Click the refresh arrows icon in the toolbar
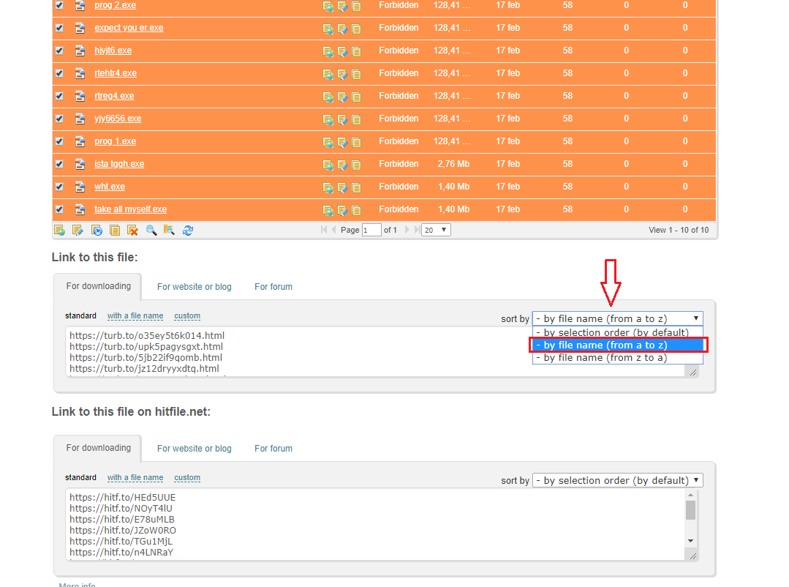The height and width of the screenshot is (587, 789). point(188,231)
